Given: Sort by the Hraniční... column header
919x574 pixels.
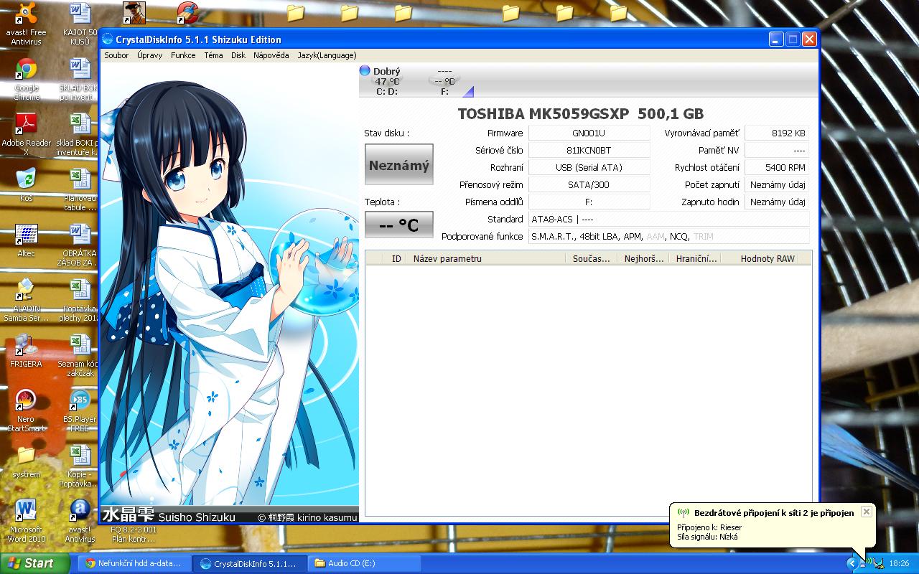Looking at the screenshot, I should (695, 258).
